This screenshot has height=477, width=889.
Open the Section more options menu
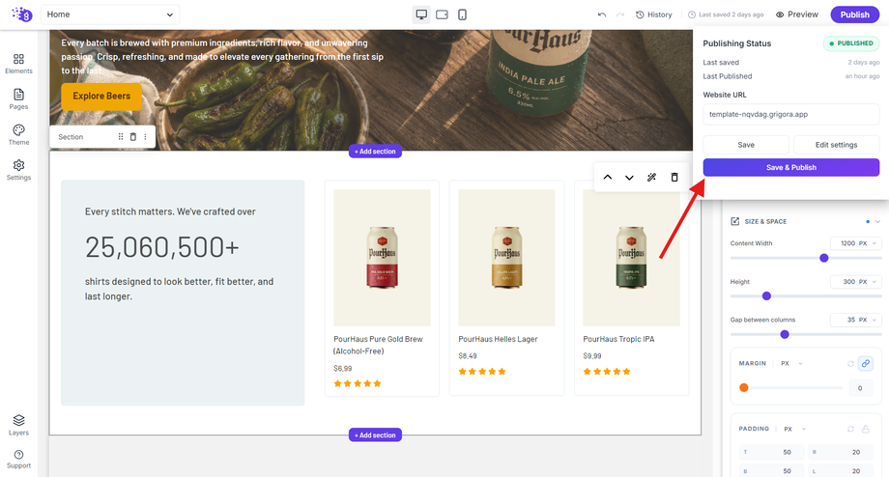tap(145, 136)
